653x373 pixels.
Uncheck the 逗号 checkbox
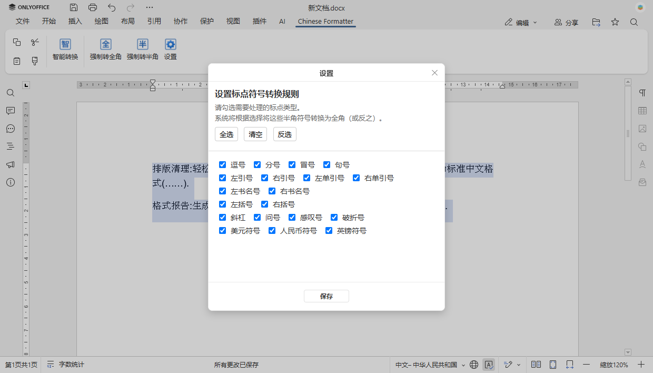pos(223,165)
